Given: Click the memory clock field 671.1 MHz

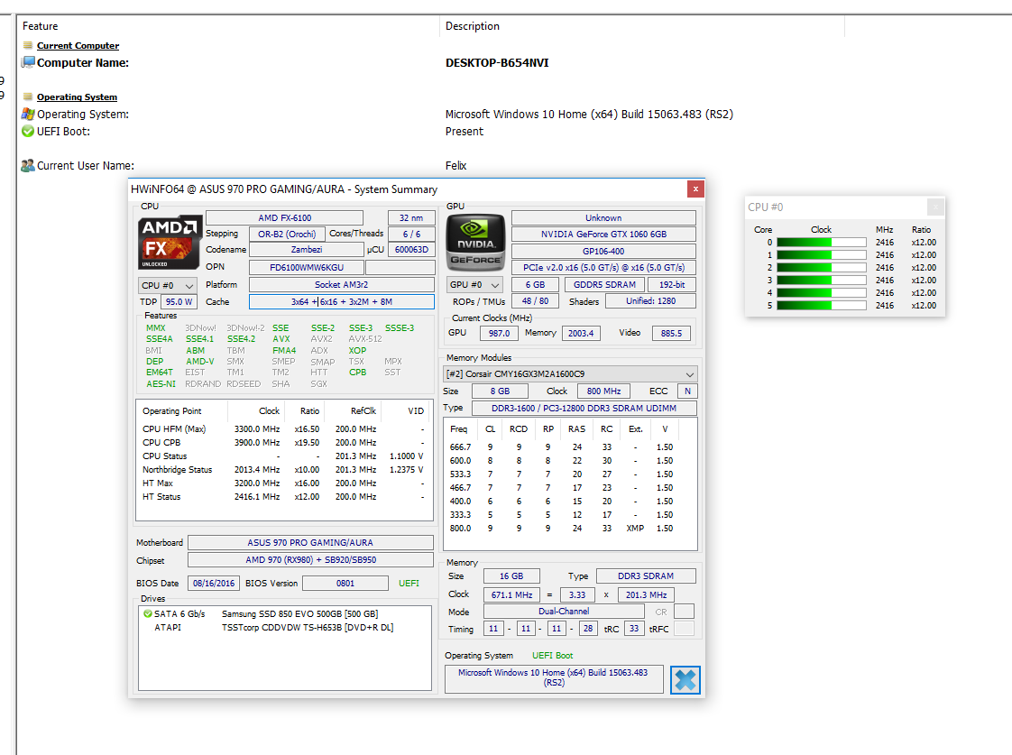Looking at the screenshot, I should [x=511, y=594].
